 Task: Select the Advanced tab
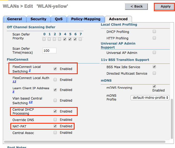118,19
